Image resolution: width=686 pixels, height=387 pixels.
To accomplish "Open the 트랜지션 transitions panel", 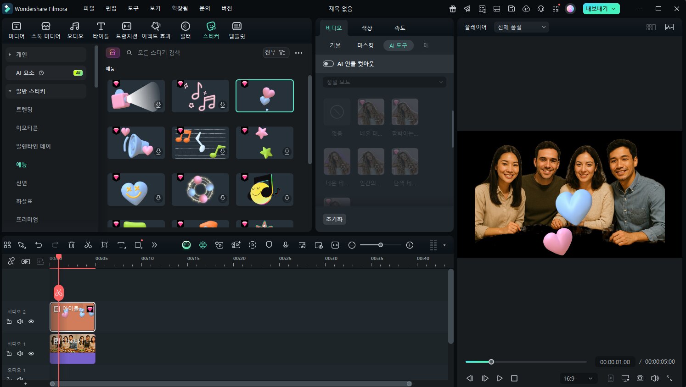I will pyautogui.click(x=127, y=30).
